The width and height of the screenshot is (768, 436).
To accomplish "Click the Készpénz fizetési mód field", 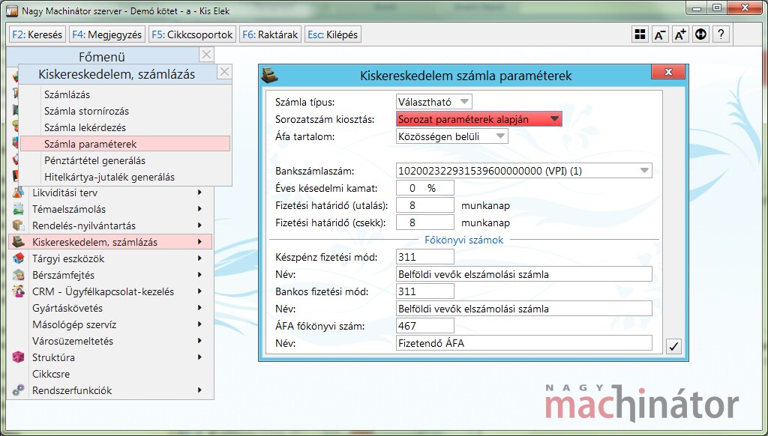I will pos(424,257).
